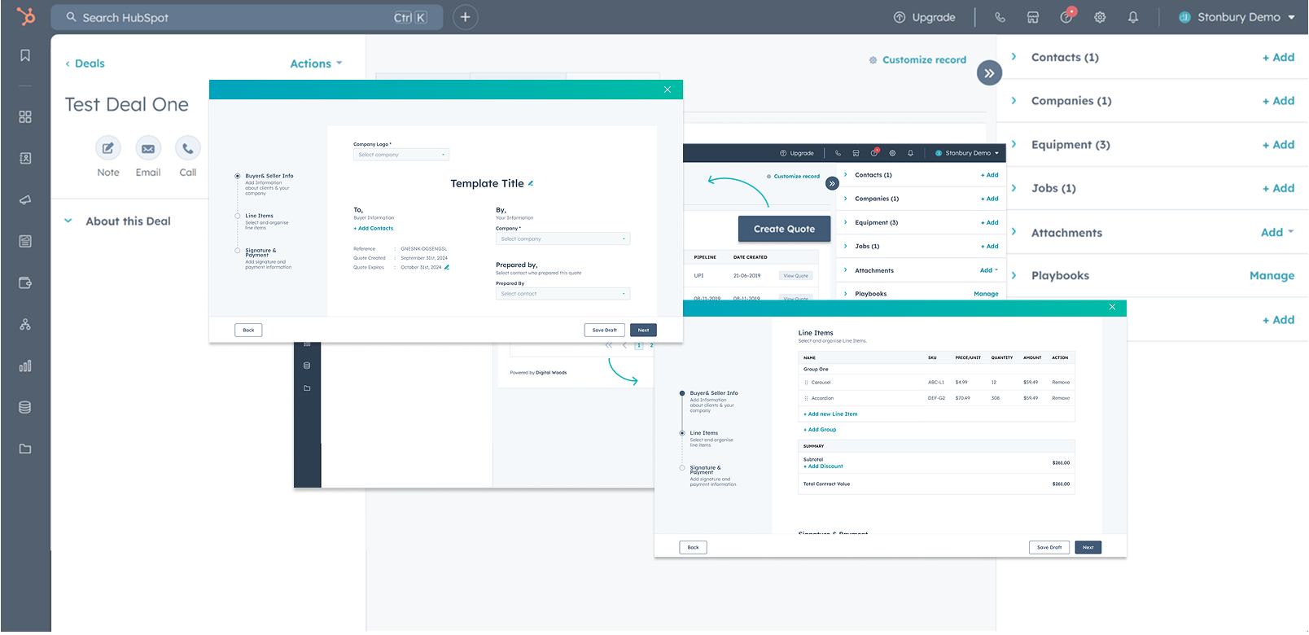Viewport: 1309px width, 635px height.
Task: Open Attachments Add dropdown in main right sidebar
Action: point(1277,232)
